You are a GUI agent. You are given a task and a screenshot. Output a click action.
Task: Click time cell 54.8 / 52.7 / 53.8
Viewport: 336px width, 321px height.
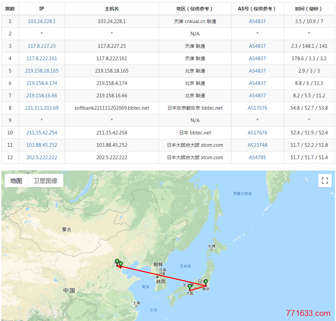point(309,108)
